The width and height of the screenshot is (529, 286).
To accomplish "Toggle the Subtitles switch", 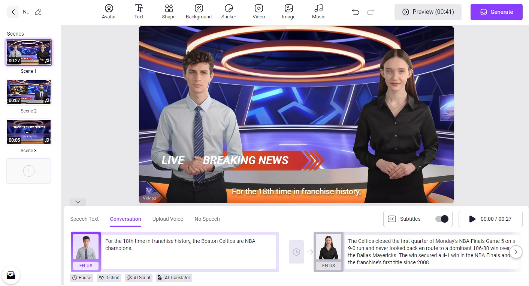I will pyautogui.click(x=442, y=219).
